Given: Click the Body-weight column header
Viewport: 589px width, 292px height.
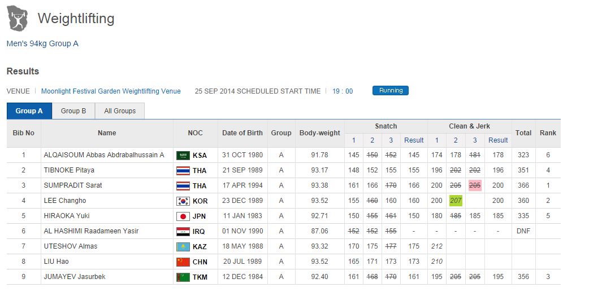Looking at the screenshot, I should click(320, 133).
